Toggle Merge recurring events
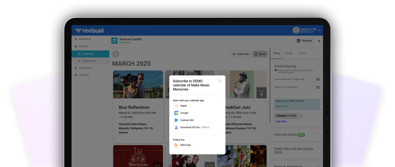The height and width of the screenshot is (167, 395). click(x=316, y=87)
